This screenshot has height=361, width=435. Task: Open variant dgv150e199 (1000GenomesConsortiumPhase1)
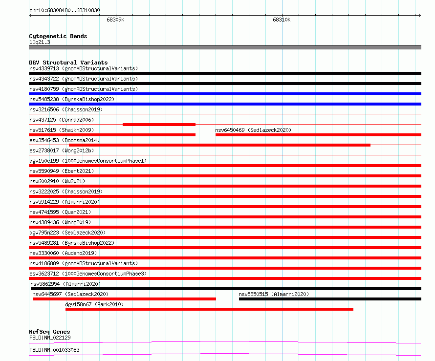tap(88, 161)
